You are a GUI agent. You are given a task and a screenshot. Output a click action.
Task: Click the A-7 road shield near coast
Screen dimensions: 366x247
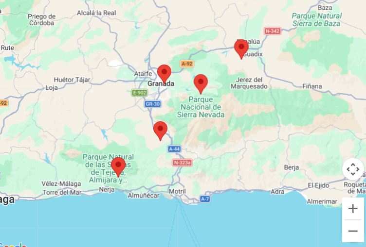205,199
